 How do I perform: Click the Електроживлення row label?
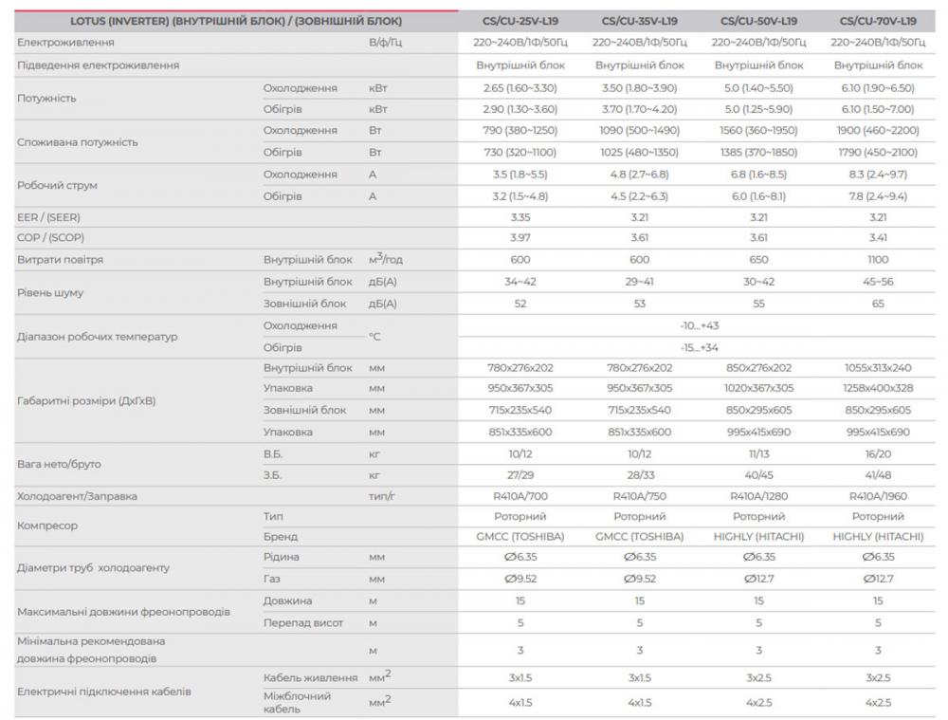click(66, 43)
